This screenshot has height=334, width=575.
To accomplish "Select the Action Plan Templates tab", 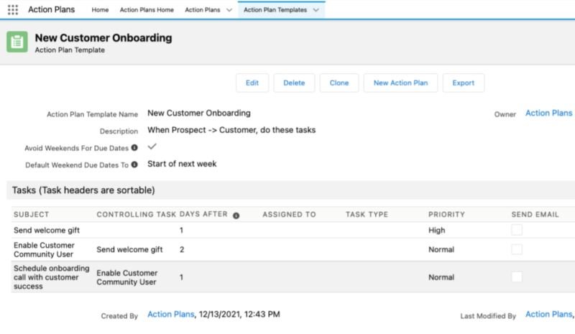I will click(x=275, y=10).
